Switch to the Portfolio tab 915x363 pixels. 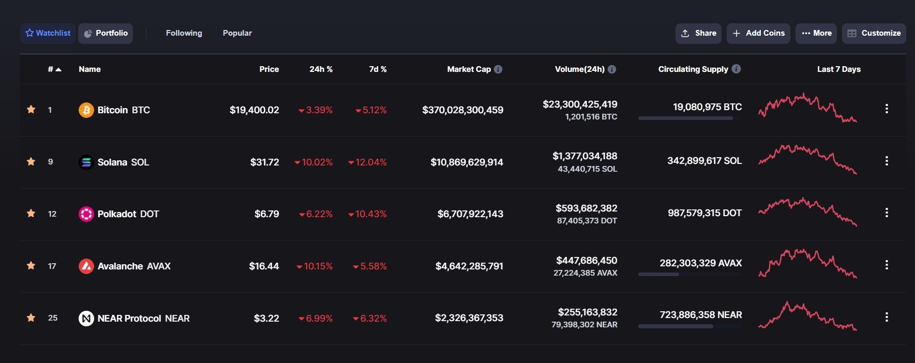point(106,33)
